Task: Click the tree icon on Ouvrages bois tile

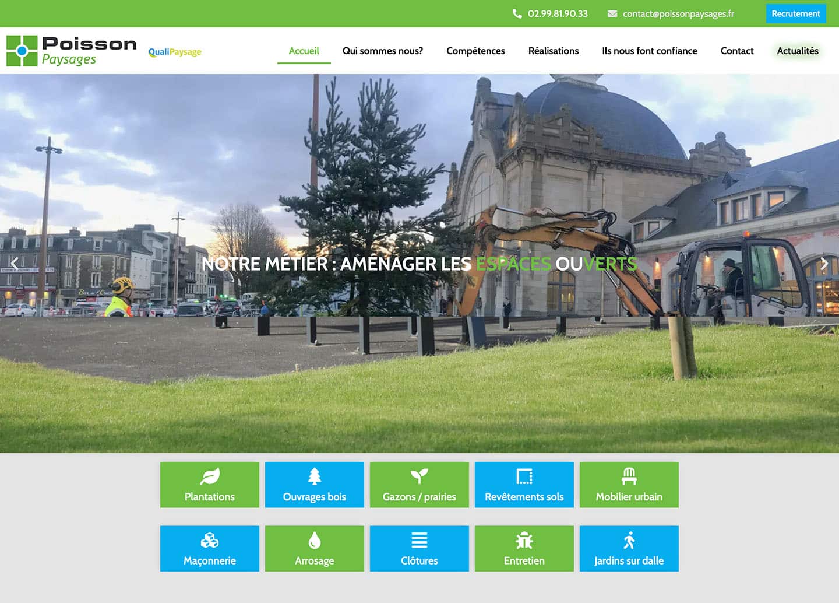Action: pos(315,476)
